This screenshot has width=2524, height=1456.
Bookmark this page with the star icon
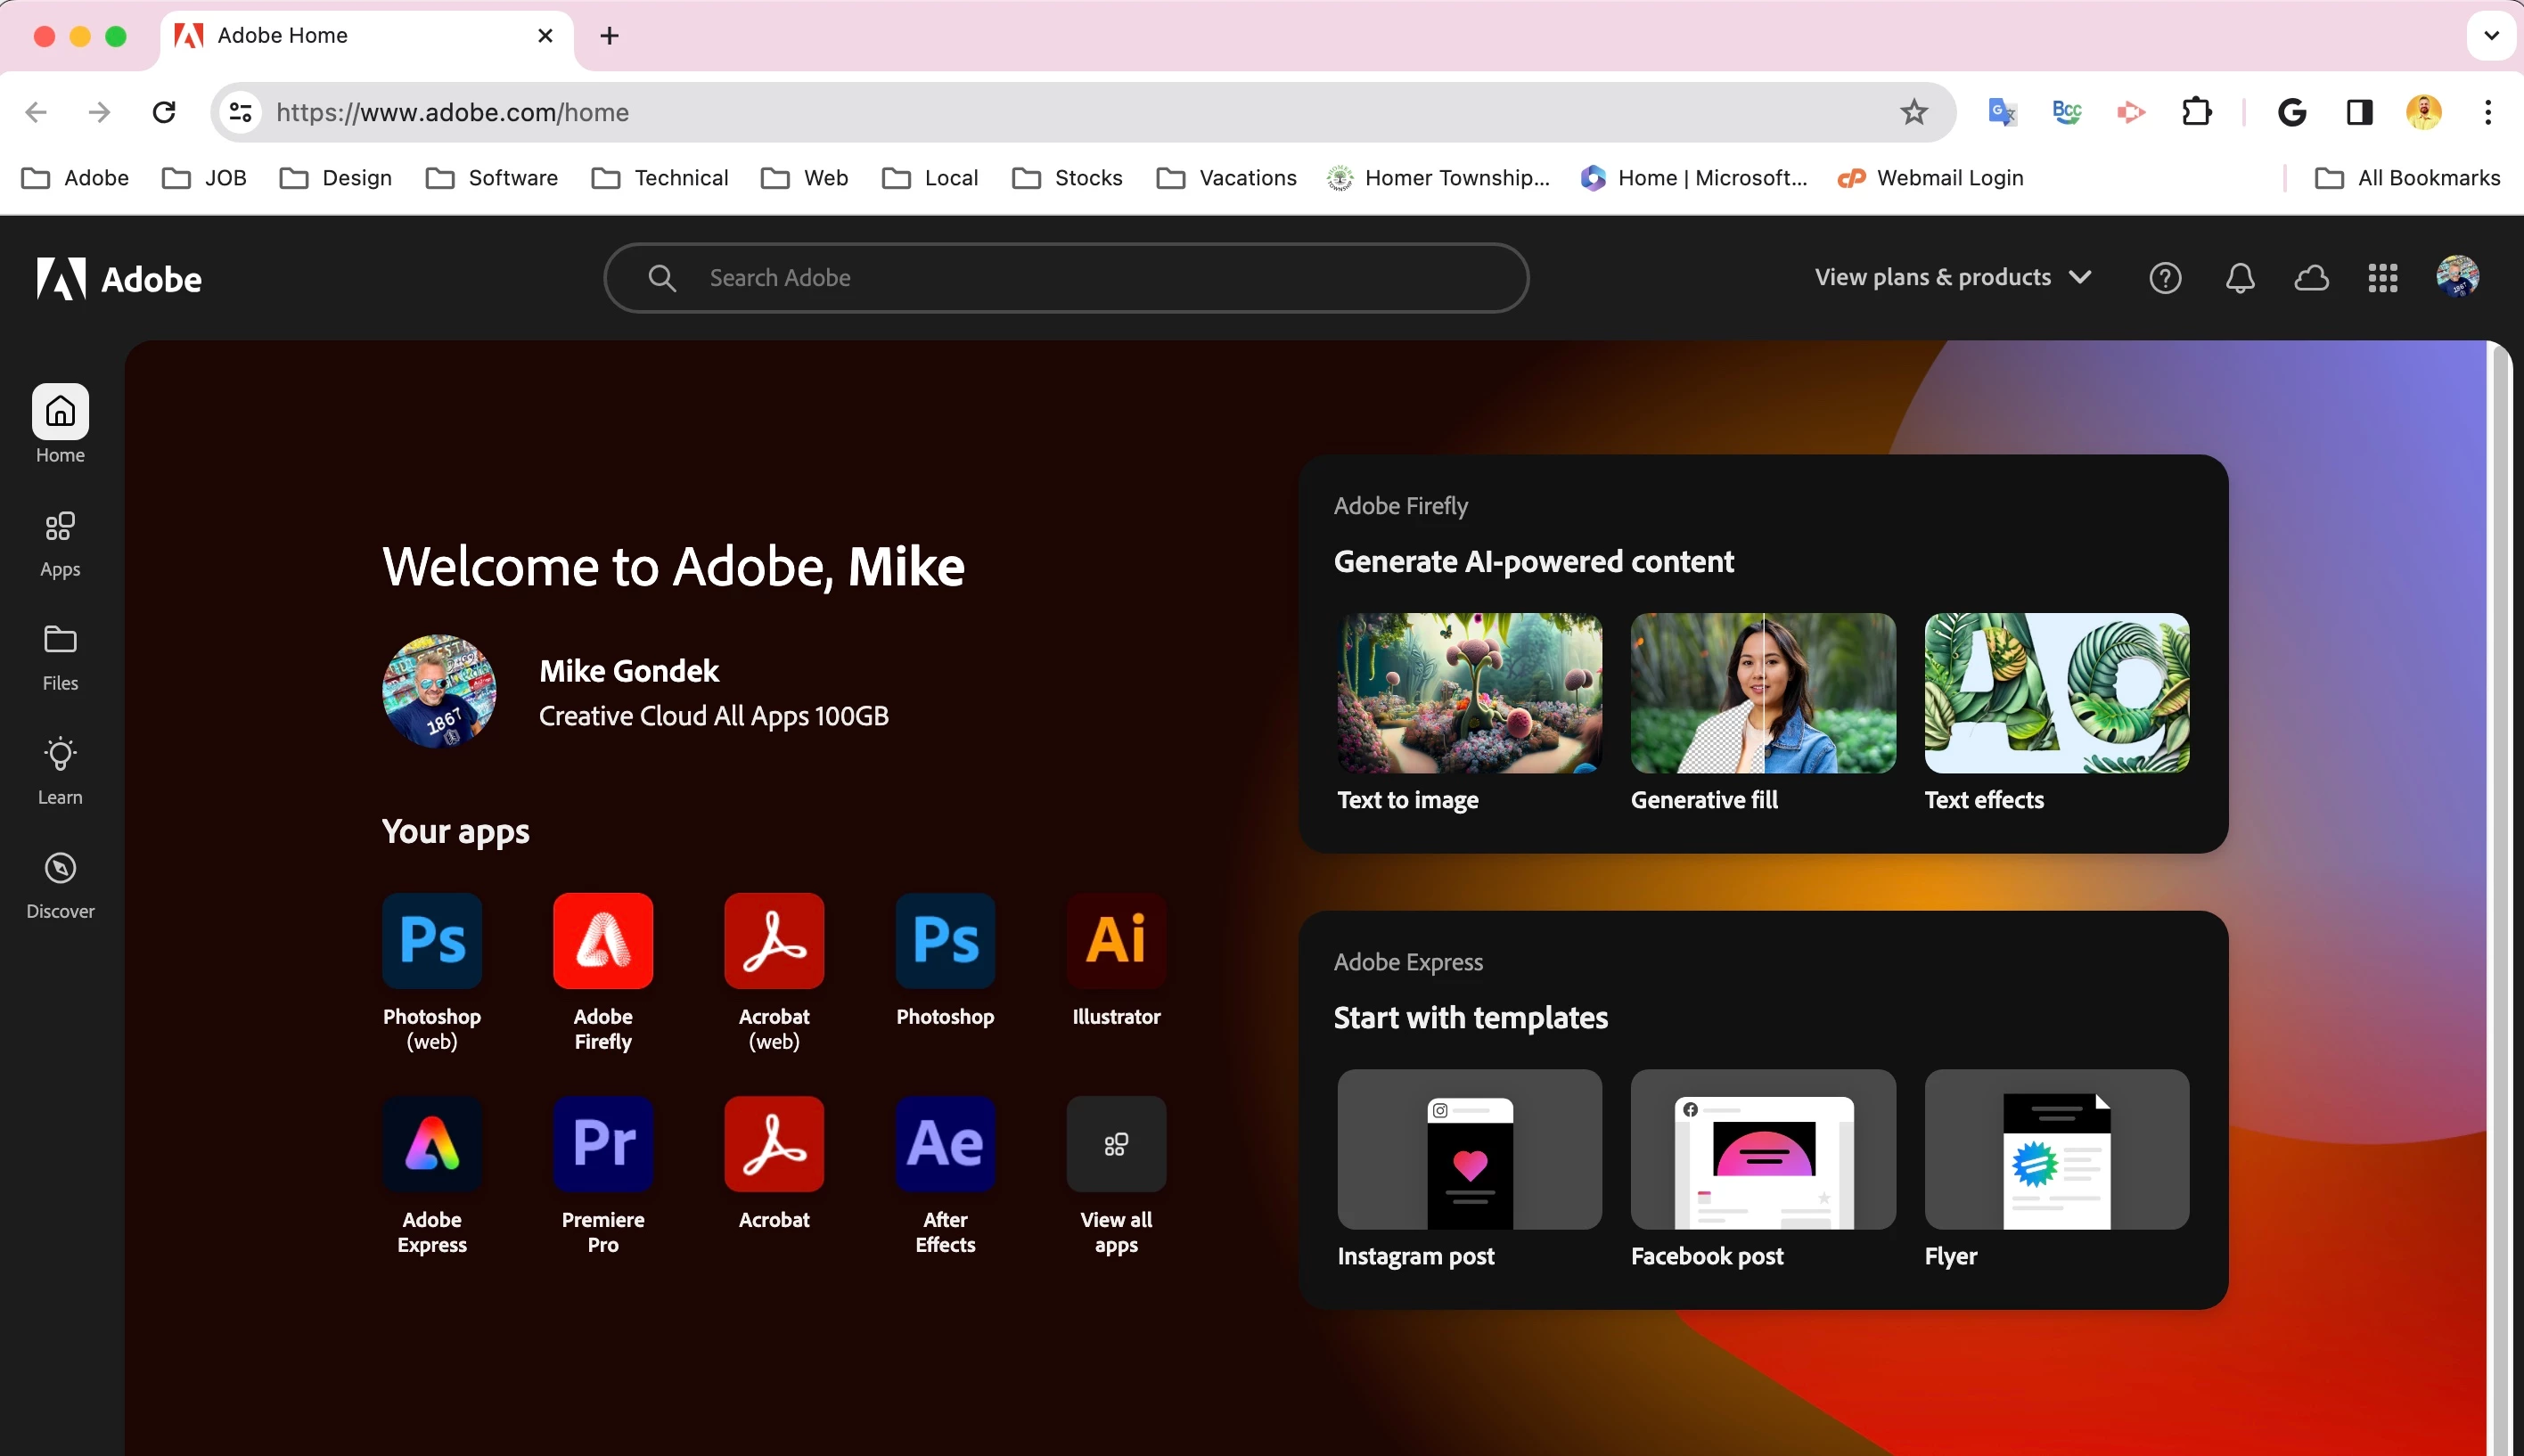pos(1913,112)
